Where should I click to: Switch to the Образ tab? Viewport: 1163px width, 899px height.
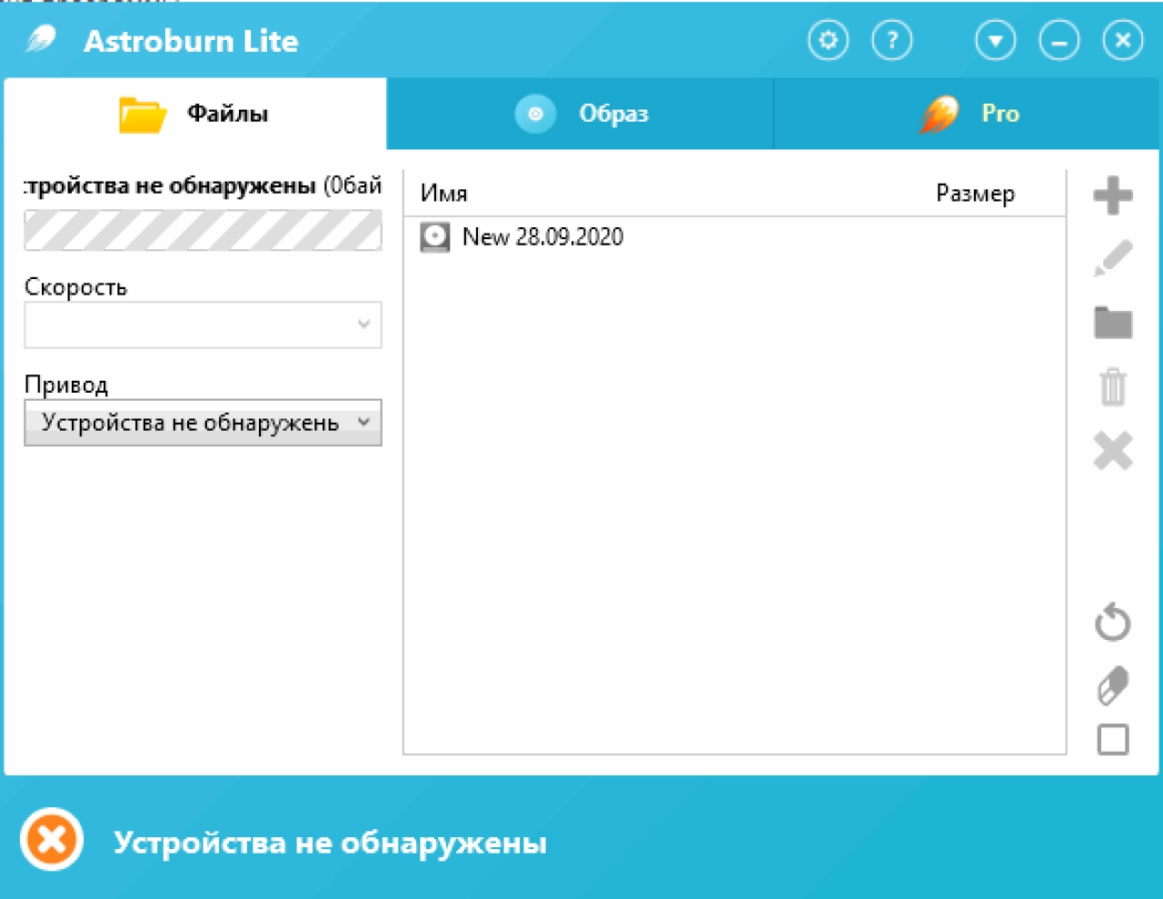[x=580, y=114]
